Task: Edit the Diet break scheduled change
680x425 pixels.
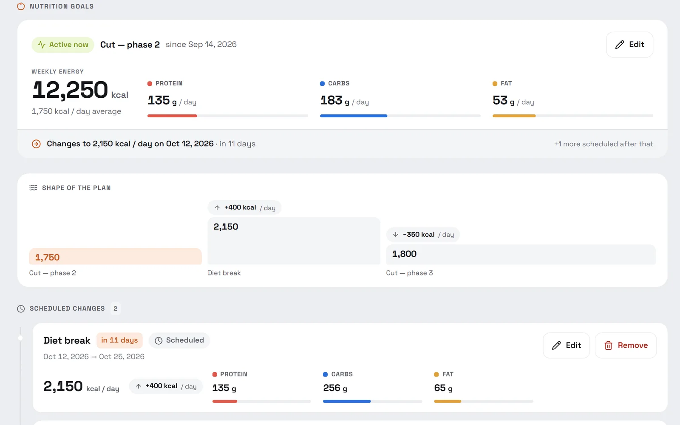Action: [x=566, y=346]
